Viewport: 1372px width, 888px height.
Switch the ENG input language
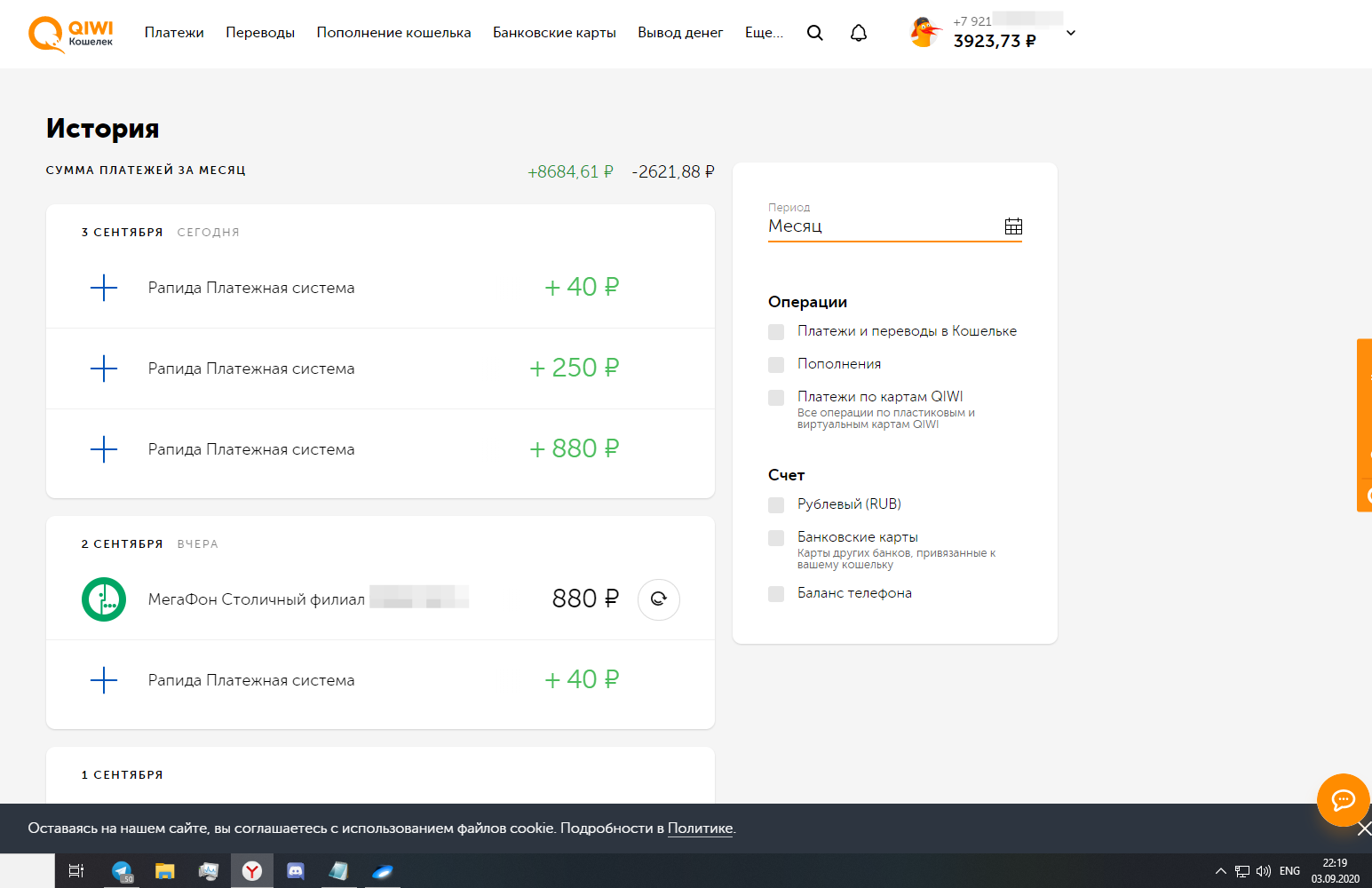click(x=1289, y=871)
